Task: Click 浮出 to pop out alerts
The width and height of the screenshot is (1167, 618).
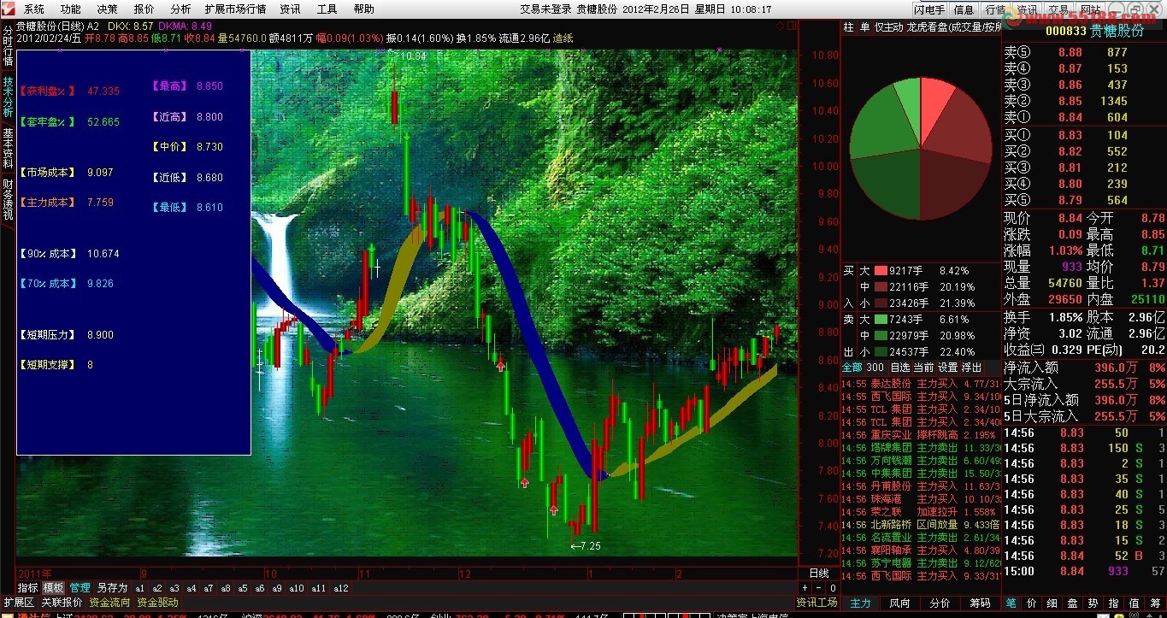Action: coord(971,367)
